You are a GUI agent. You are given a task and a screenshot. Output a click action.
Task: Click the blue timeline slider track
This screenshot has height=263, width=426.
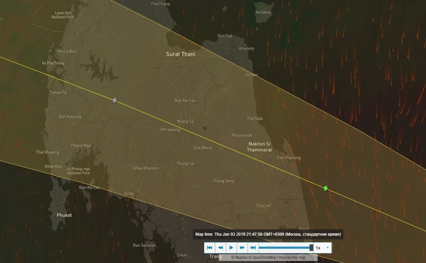click(x=284, y=248)
